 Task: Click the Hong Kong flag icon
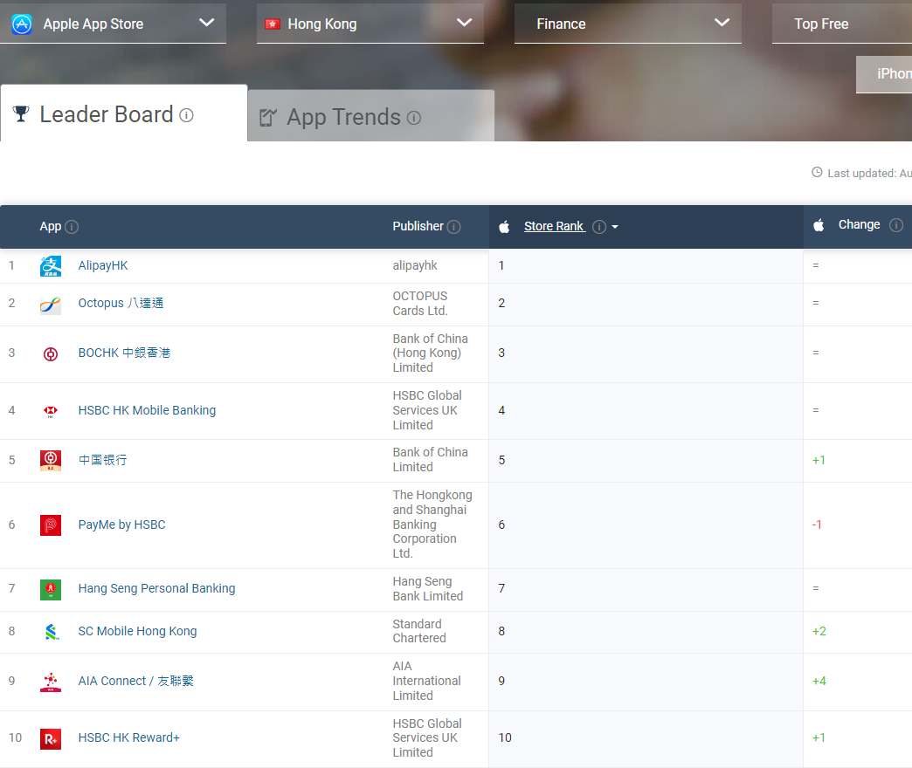point(273,24)
